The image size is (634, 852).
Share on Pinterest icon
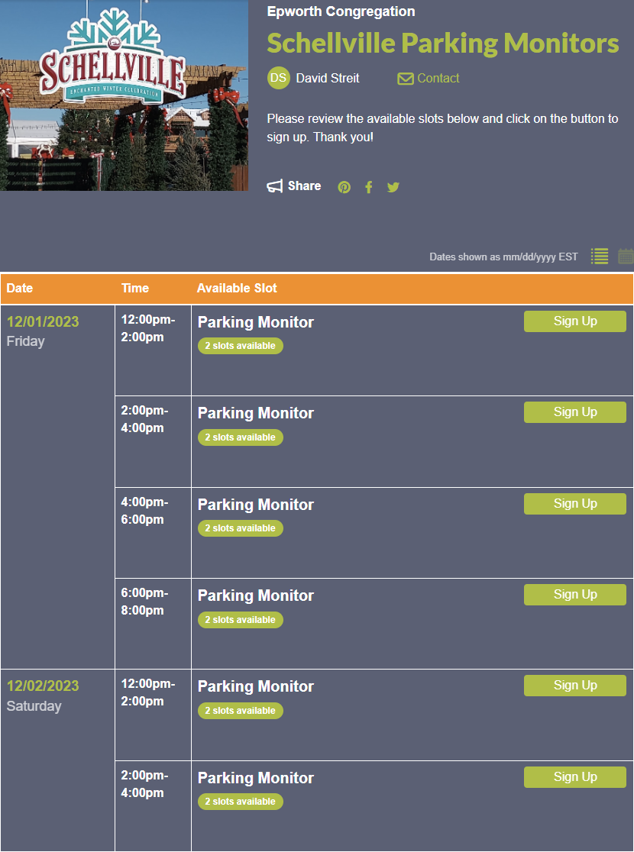pos(344,187)
